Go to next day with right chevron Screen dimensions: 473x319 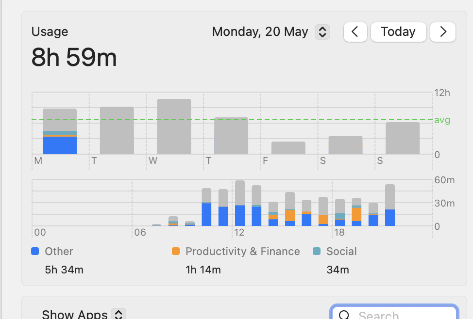442,32
